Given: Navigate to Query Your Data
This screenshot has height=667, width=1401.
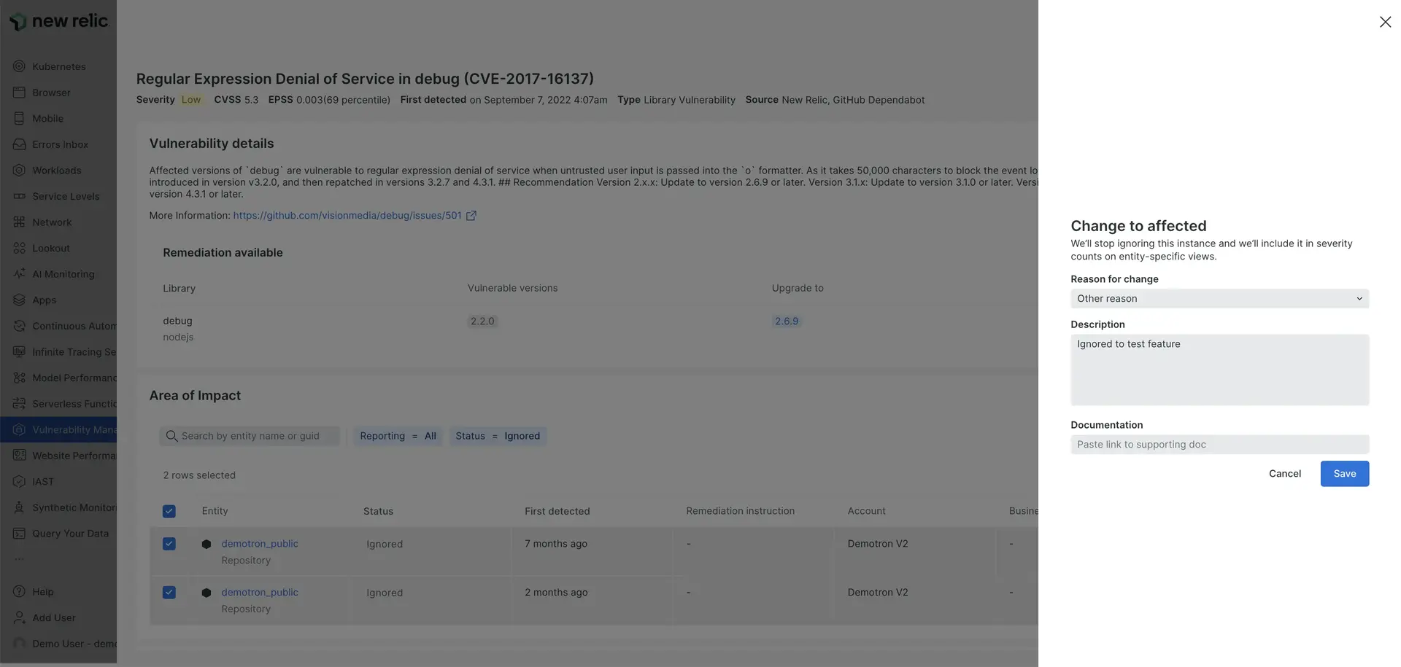Looking at the screenshot, I should [70, 533].
